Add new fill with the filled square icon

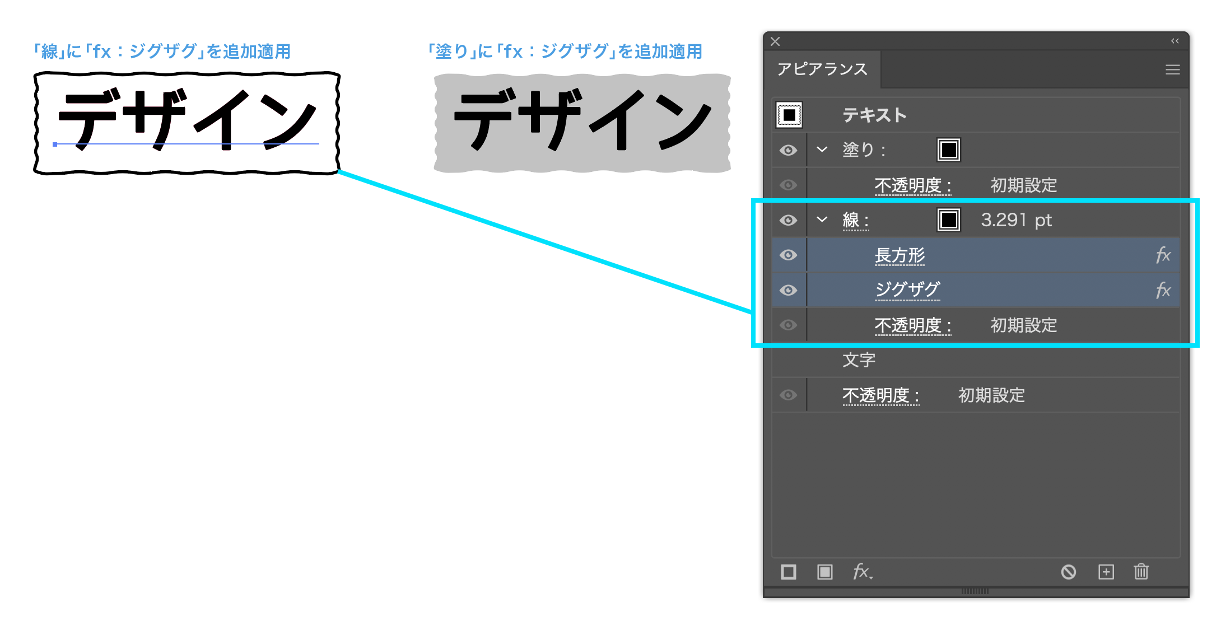[x=825, y=572]
